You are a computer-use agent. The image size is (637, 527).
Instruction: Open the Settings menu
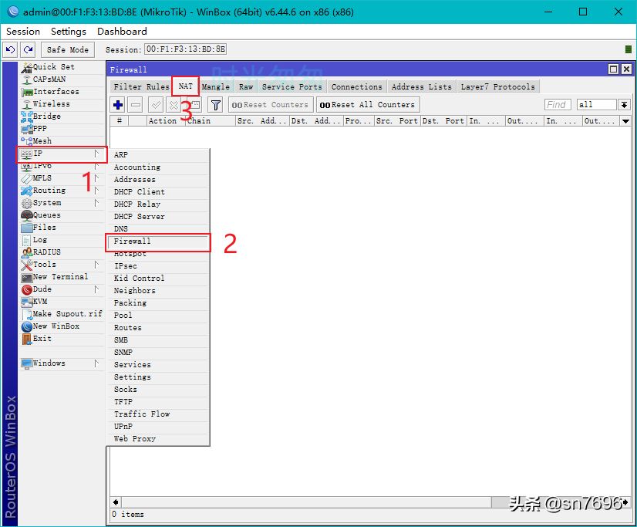(68, 32)
